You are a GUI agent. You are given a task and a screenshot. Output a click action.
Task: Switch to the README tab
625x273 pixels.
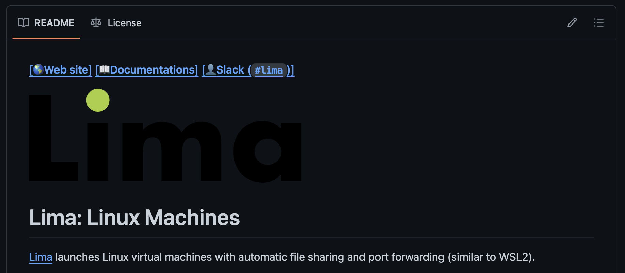point(54,23)
